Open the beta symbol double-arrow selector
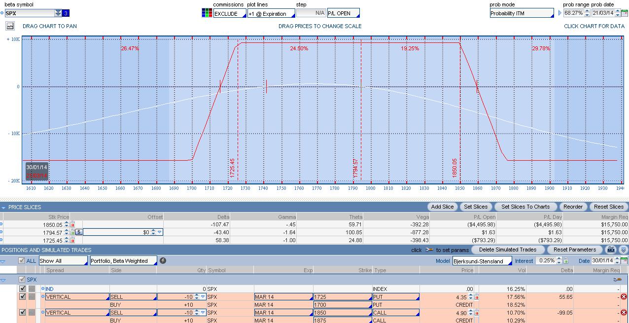This screenshot has width=629, height=323. 58,13
